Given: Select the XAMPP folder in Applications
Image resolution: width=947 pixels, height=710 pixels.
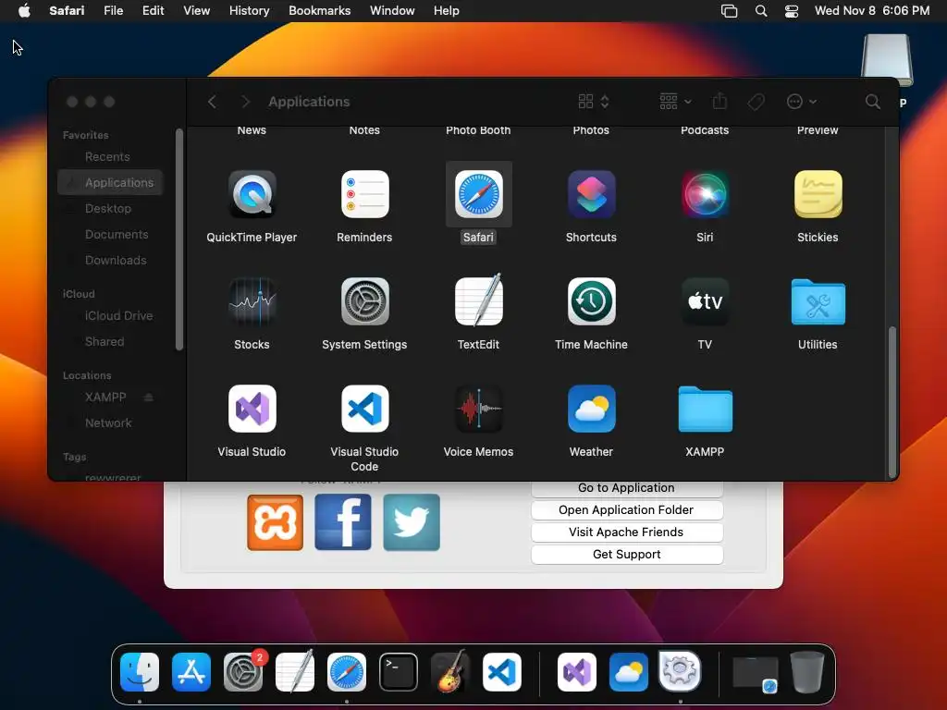Looking at the screenshot, I should tap(705, 410).
